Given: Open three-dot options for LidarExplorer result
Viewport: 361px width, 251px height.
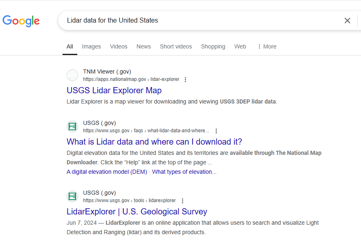Looking at the screenshot, I should tap(183, 200).
